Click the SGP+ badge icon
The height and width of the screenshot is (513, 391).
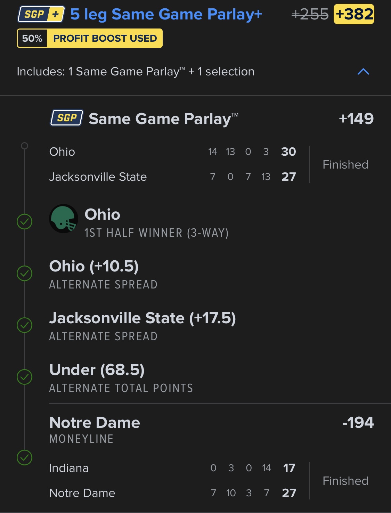41,14
